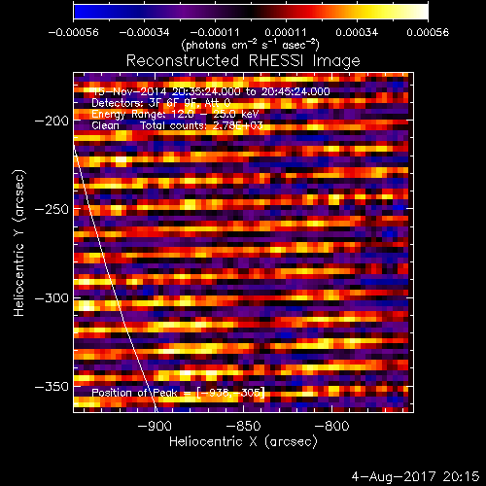Click the -250 y-axis tick label
The height and width of the screenshot is (486, 486).
point(52,210)
